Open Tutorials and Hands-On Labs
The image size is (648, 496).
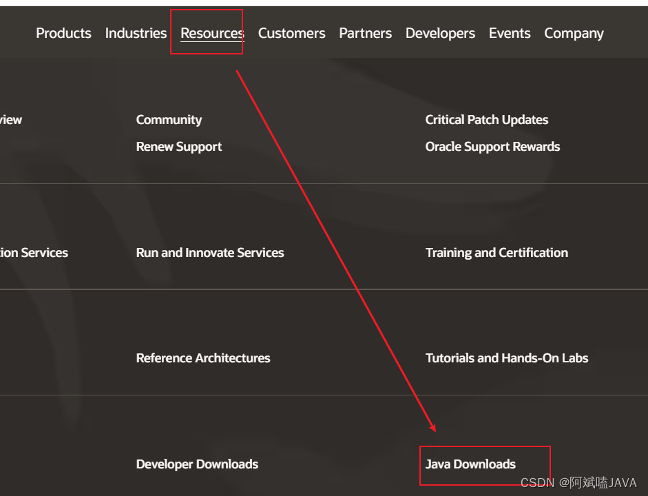(507, 358)
